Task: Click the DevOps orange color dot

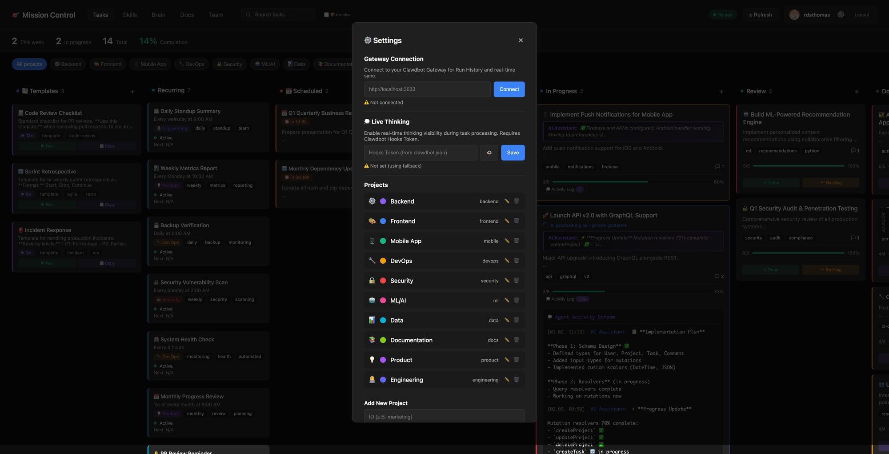Action: click(383, 261)
